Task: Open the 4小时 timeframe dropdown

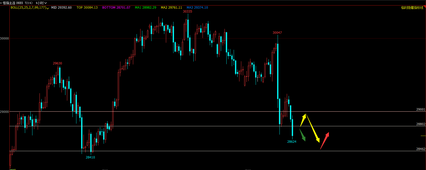Action: click(x=41, y=3)
